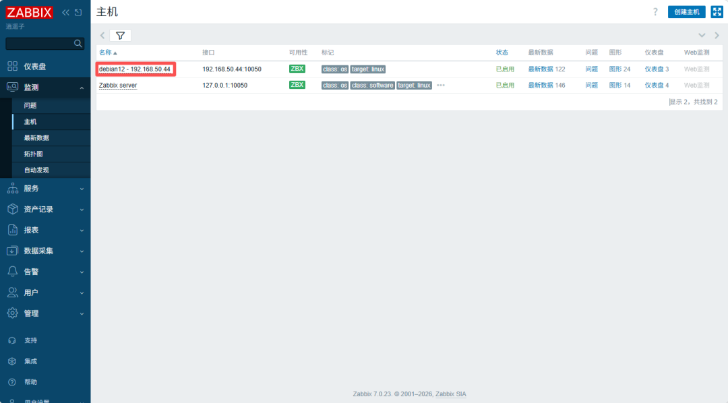Show more tags for Zabbix server
Image resolution: width=728 pixels, height=403 pixels.
(441, 86)
